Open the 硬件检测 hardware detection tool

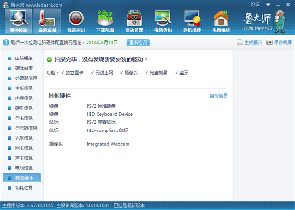coord(19,21)
